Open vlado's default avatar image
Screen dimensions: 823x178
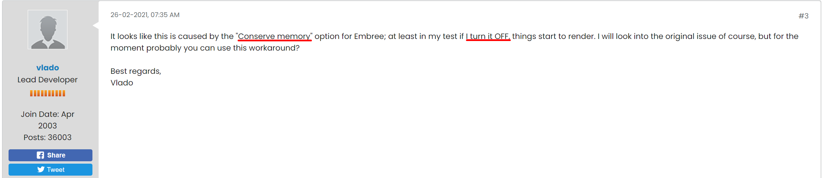(48, 30)
